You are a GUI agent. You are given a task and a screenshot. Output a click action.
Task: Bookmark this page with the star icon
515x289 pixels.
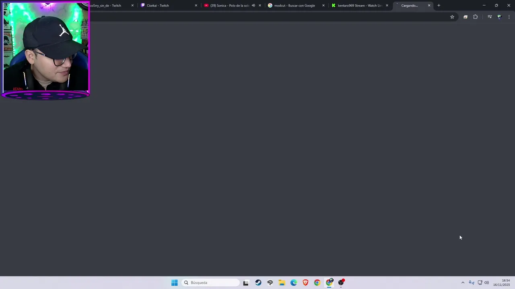452,17
